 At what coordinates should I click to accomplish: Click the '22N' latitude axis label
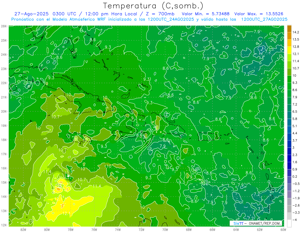4,83
